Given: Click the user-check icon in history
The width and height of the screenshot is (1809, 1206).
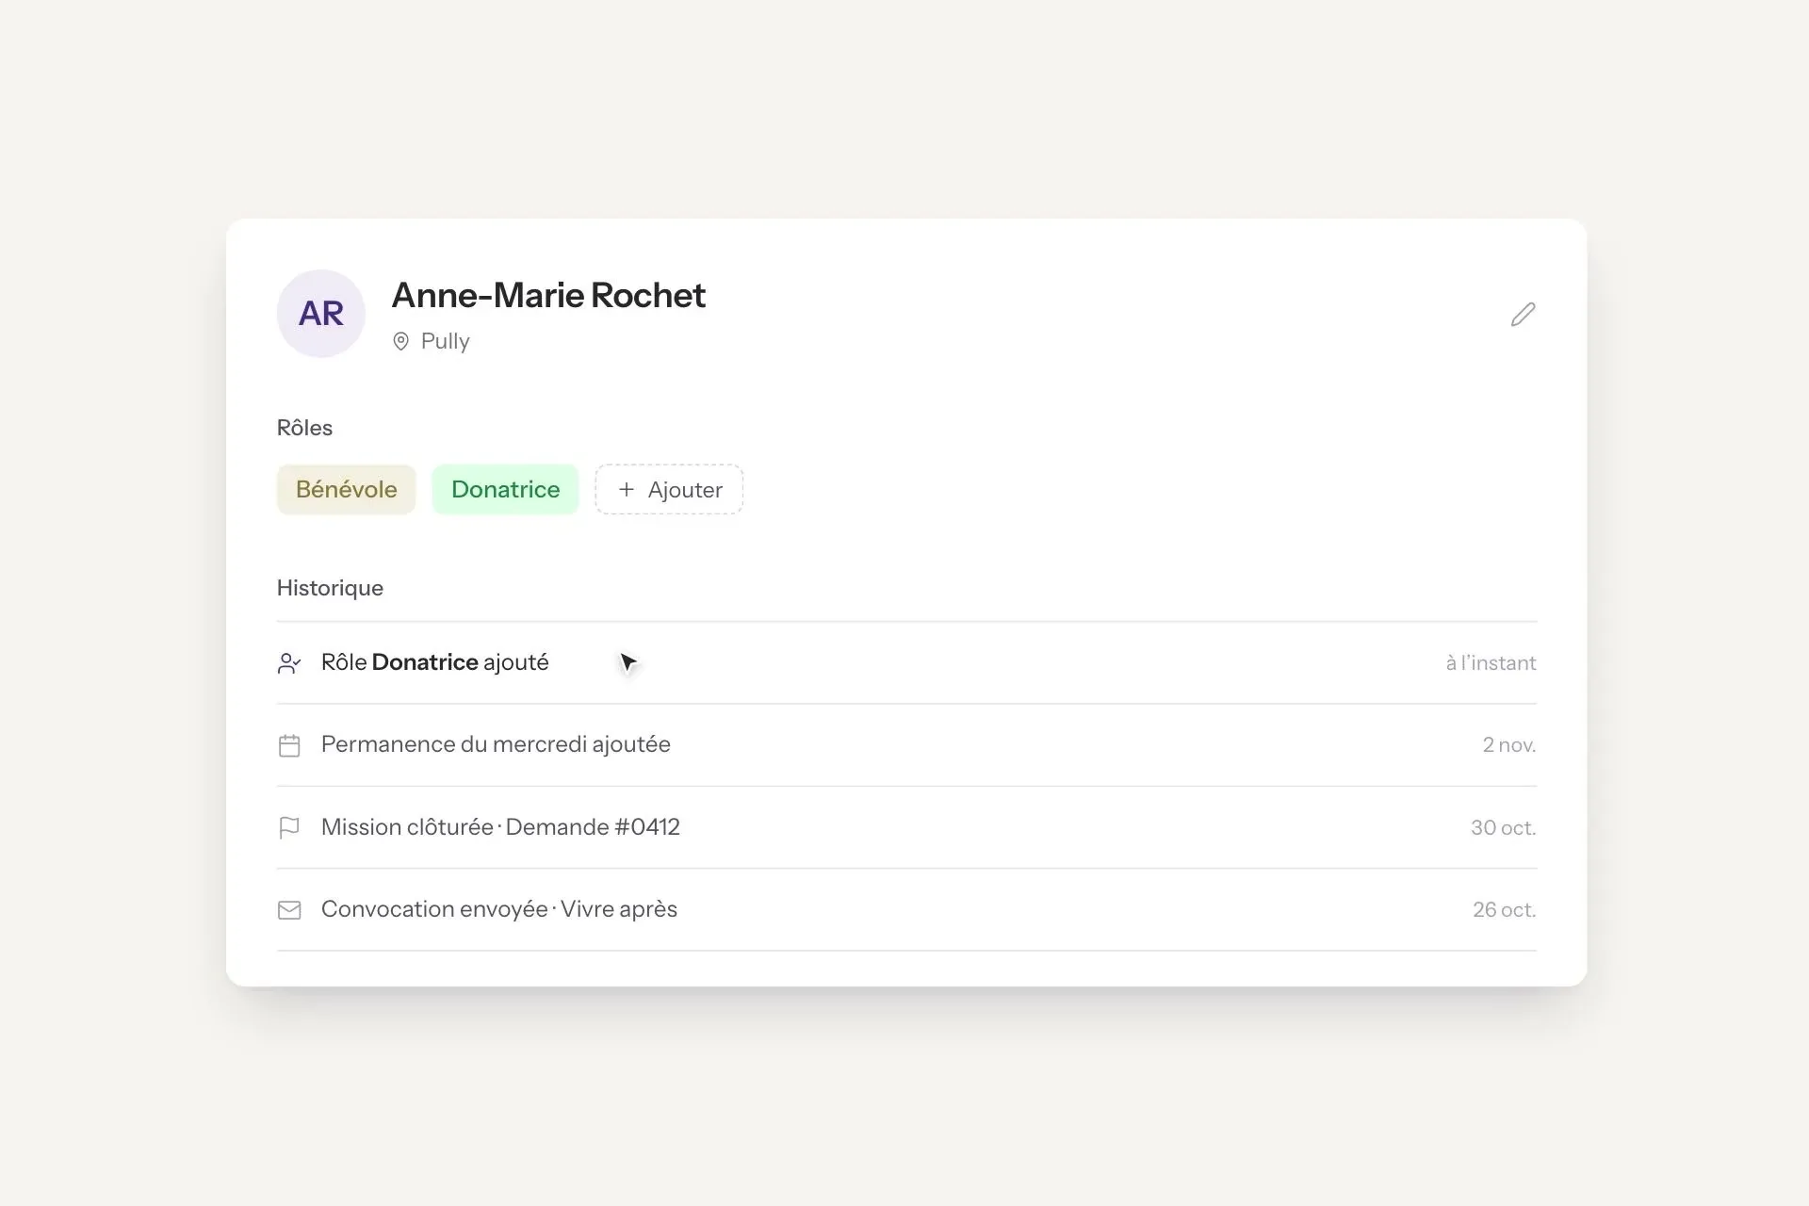Looking at the screenshot, I should click(x=289, y=663).
